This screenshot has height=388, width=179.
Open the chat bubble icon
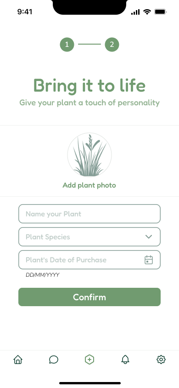(x=54, y=359)
